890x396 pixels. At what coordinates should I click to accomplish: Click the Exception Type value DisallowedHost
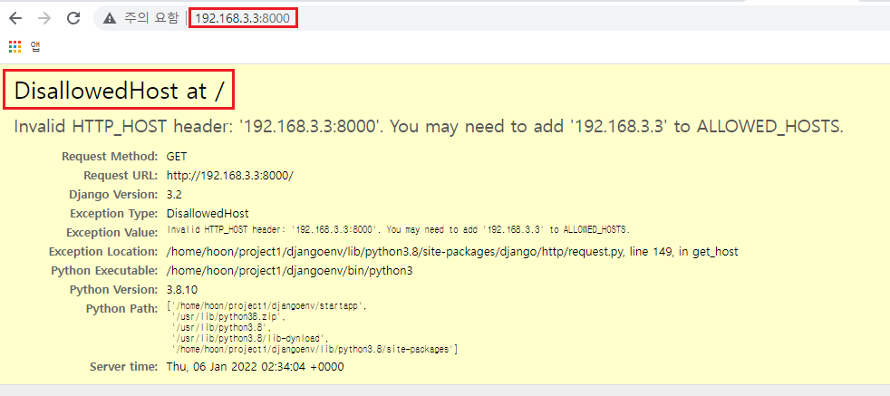[208, 214]
